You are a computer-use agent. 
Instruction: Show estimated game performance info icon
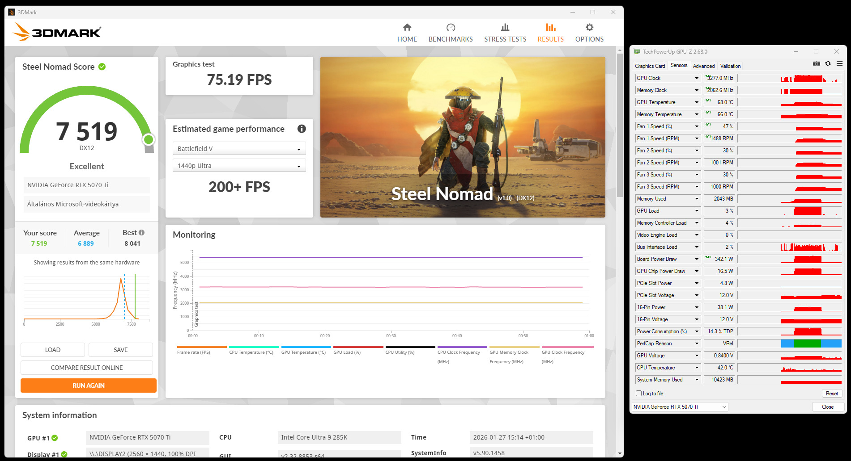302,129
